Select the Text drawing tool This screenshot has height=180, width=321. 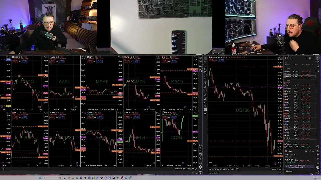(x=205, y=79)
